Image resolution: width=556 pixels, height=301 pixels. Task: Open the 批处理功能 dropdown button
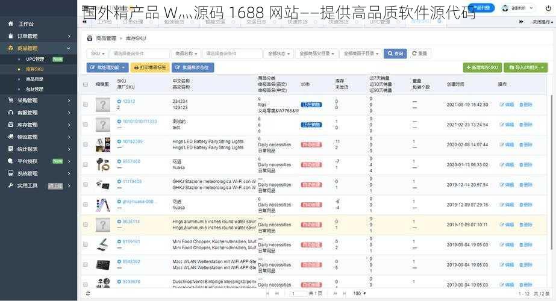tap(107, 67)
